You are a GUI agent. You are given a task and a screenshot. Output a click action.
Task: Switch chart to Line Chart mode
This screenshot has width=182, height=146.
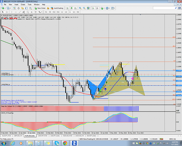(75, 8)
